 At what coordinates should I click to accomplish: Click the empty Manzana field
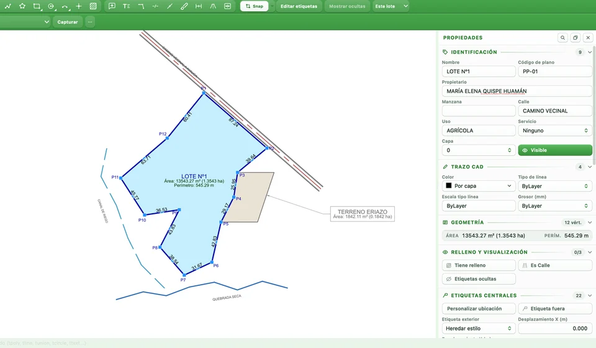click(x=479, y=111)
